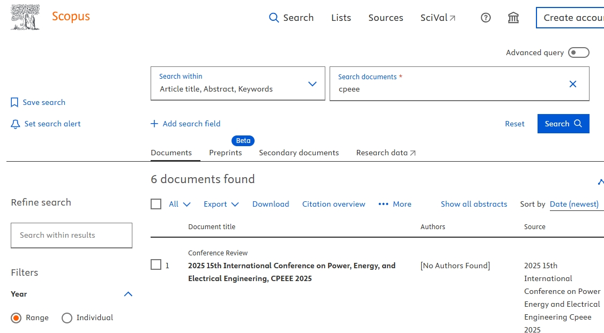Click the plus icon for Add search field
604x333 pixels.
tap(154, 124)
